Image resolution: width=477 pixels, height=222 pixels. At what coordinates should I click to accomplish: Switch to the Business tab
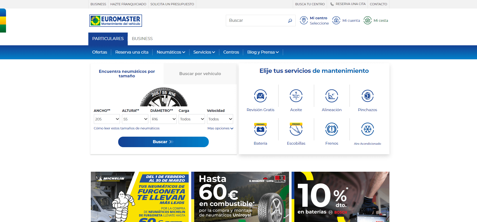click(x=142, y=39)
